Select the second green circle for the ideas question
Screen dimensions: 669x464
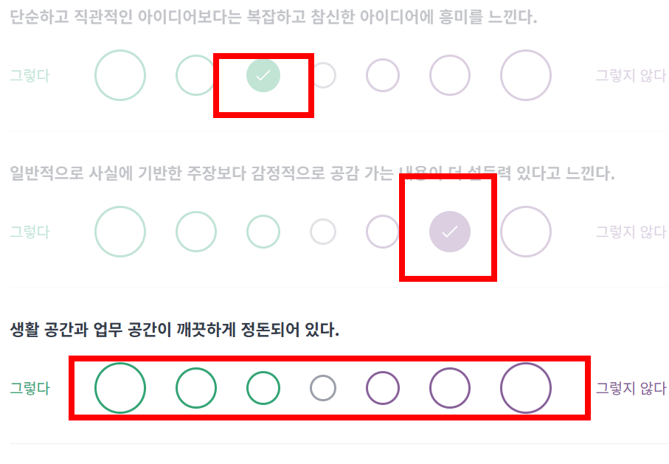(195, 75)
